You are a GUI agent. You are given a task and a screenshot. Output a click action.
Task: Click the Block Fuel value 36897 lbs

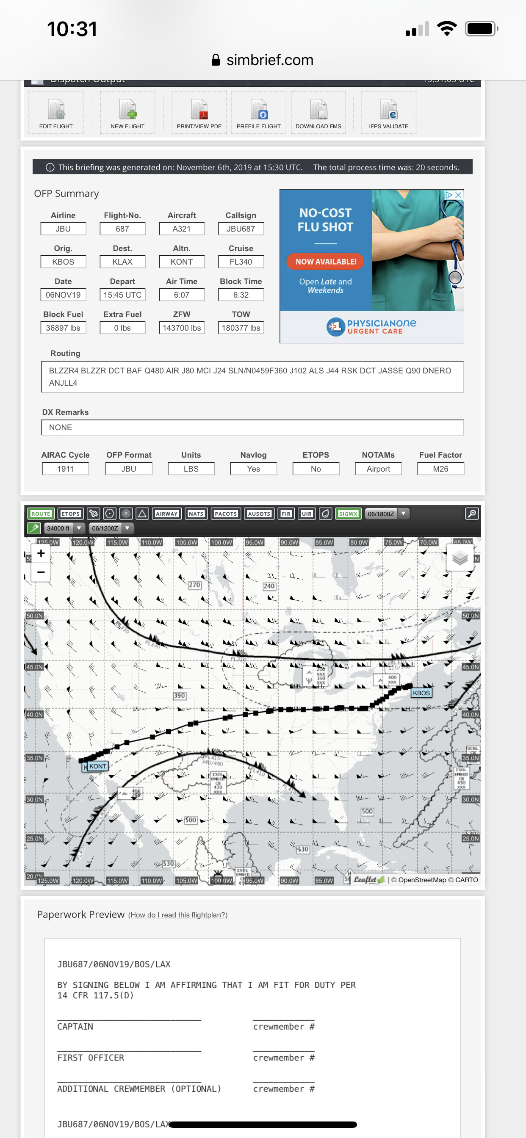[63, 328]
